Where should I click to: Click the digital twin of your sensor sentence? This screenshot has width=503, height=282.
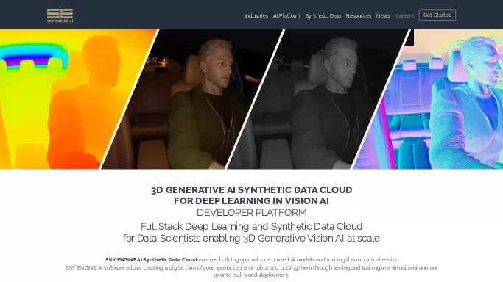[x=252, y=267]
